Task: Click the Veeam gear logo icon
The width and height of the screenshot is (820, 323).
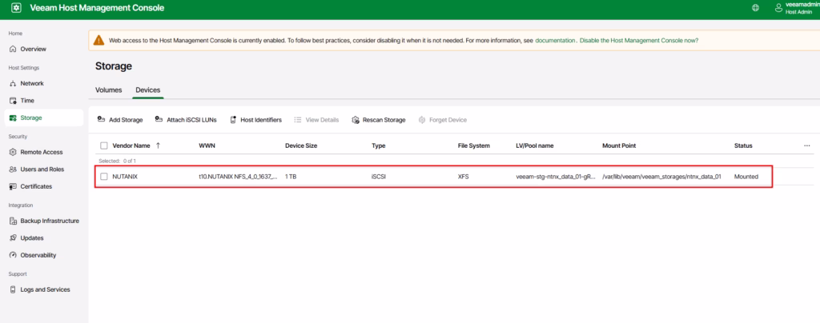Action: 16,8
